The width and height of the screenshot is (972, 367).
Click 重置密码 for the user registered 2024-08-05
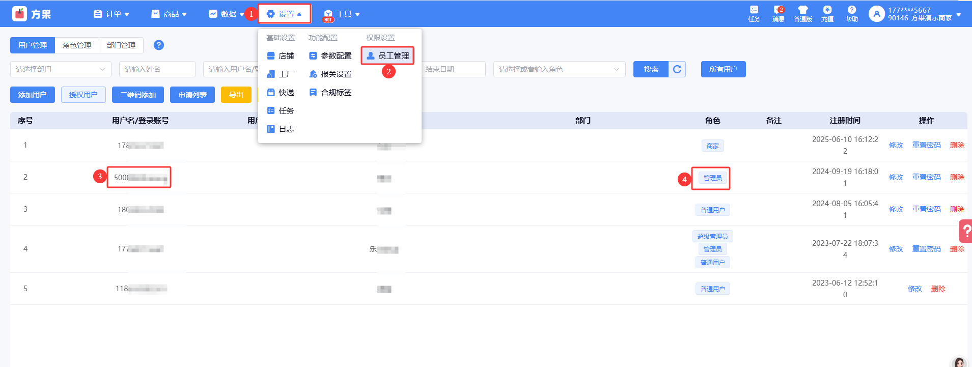click(927, 209)
